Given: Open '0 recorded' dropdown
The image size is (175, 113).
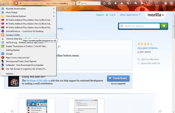Looking at the screenshot, I should 63,9.
